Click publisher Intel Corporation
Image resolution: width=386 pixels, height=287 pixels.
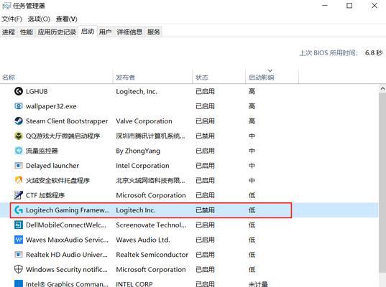tap(142, 166)
